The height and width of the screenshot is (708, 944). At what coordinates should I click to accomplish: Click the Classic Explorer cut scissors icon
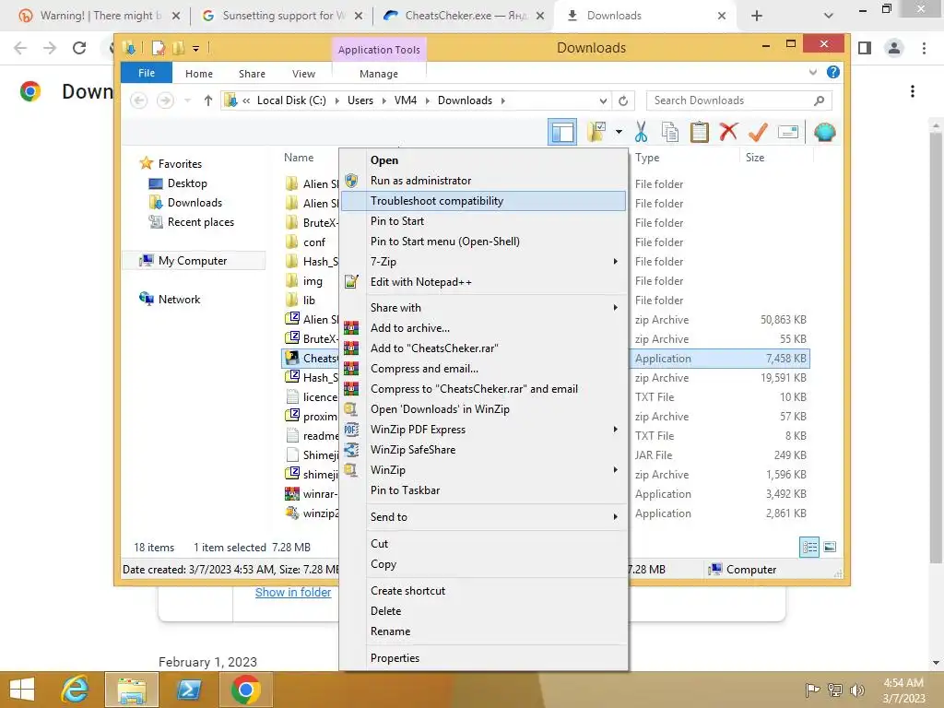[641, 132]
